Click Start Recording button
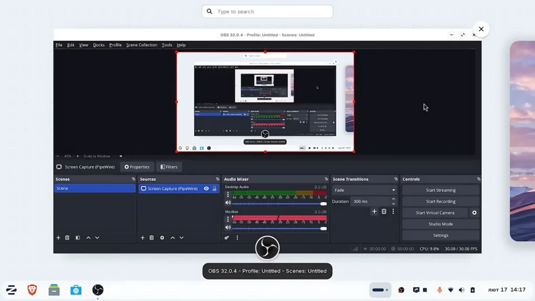This screenshot has width=535, height=301. [440, 201]
